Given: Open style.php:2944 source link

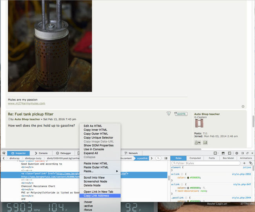Looking at the screenshot, I should point(241,198).
